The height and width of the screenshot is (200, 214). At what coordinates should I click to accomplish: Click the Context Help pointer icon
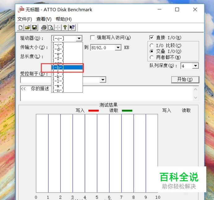coord(72,27)
